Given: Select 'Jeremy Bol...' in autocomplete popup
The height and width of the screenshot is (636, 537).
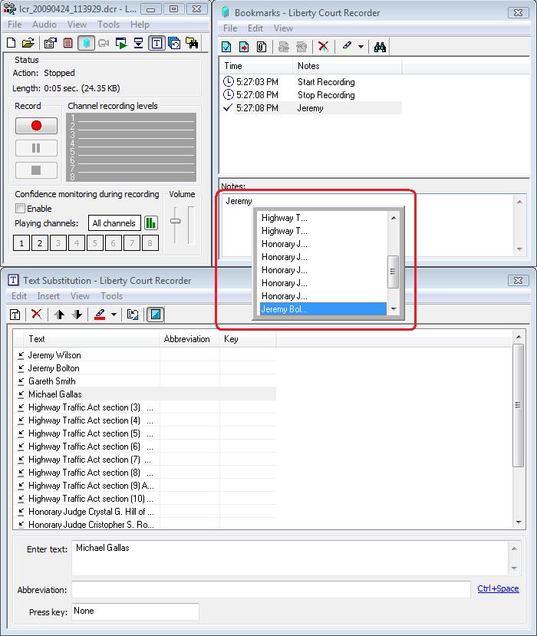Looking at the screenshot, I should [x=323, y=309].
